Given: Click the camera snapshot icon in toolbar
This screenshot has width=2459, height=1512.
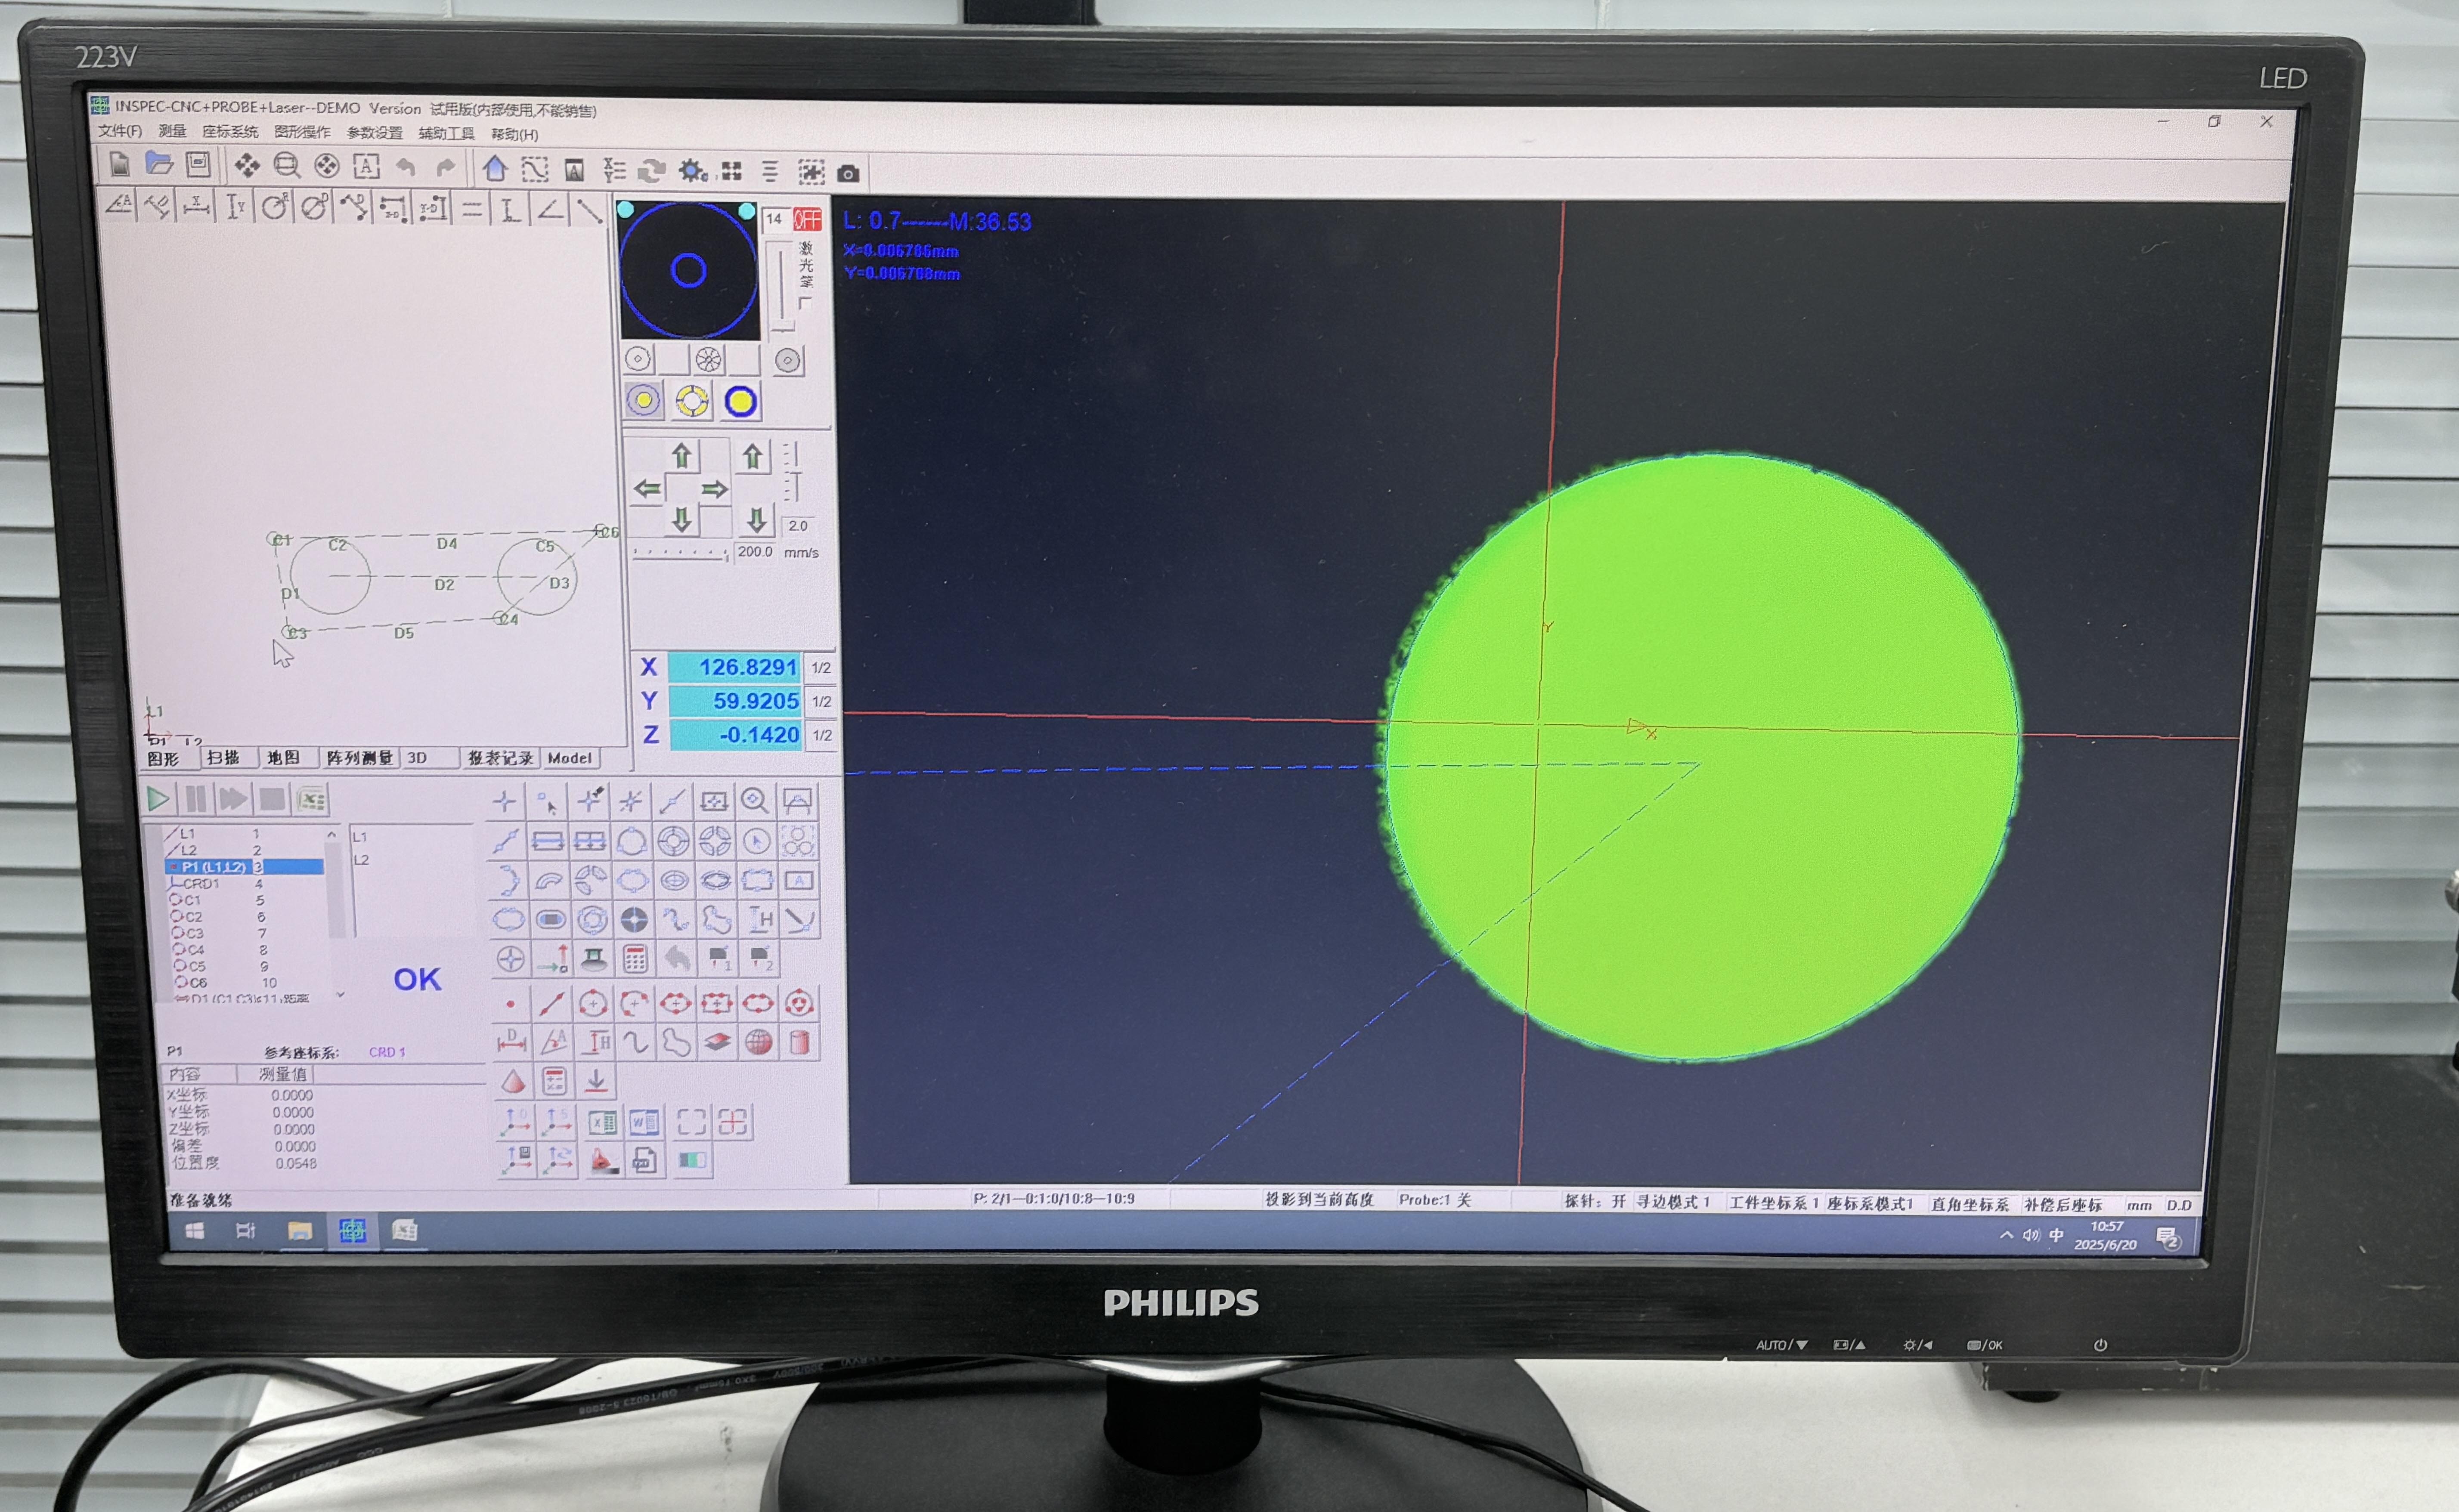Looking at the screenshot, I should click(848, 173).
